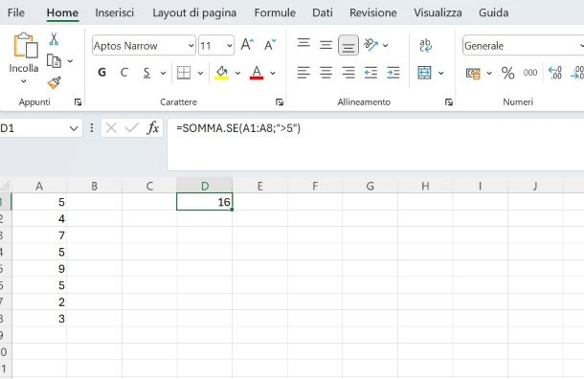Click the Format Painter brush icon
This screenshot has width=584, height=379.
pos(54,82)
